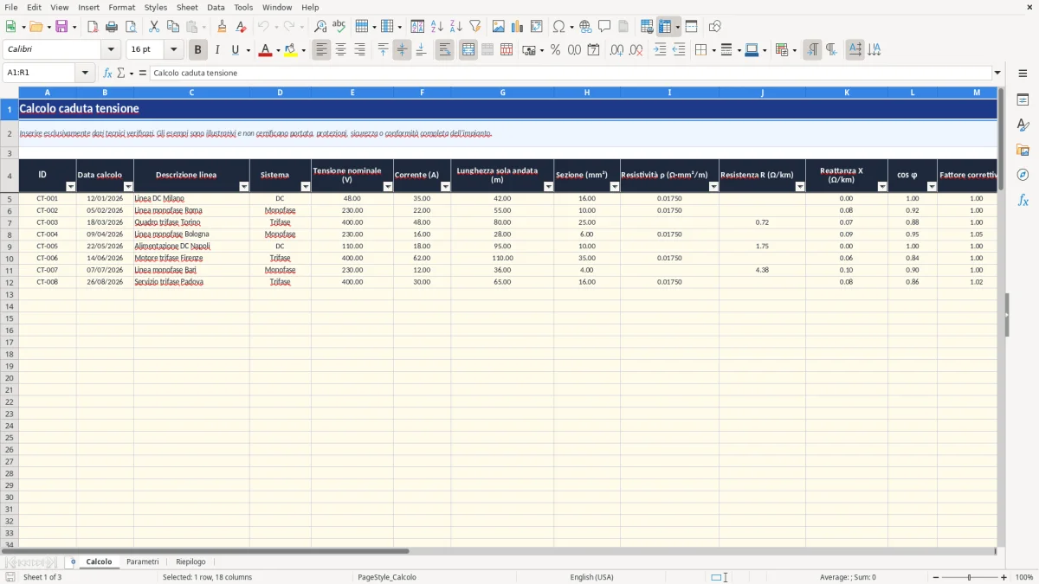
Task: Click the Export as PDF icon
Action: point(93,27)
